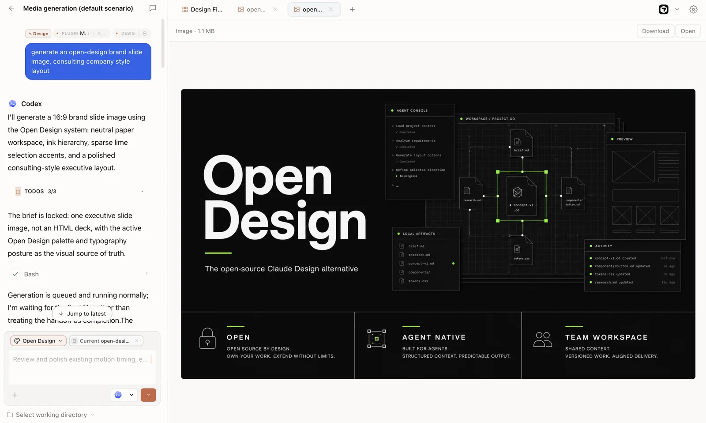Open the Open Design dropdown
Screen dimensions: 706x423
click(38, 341)
